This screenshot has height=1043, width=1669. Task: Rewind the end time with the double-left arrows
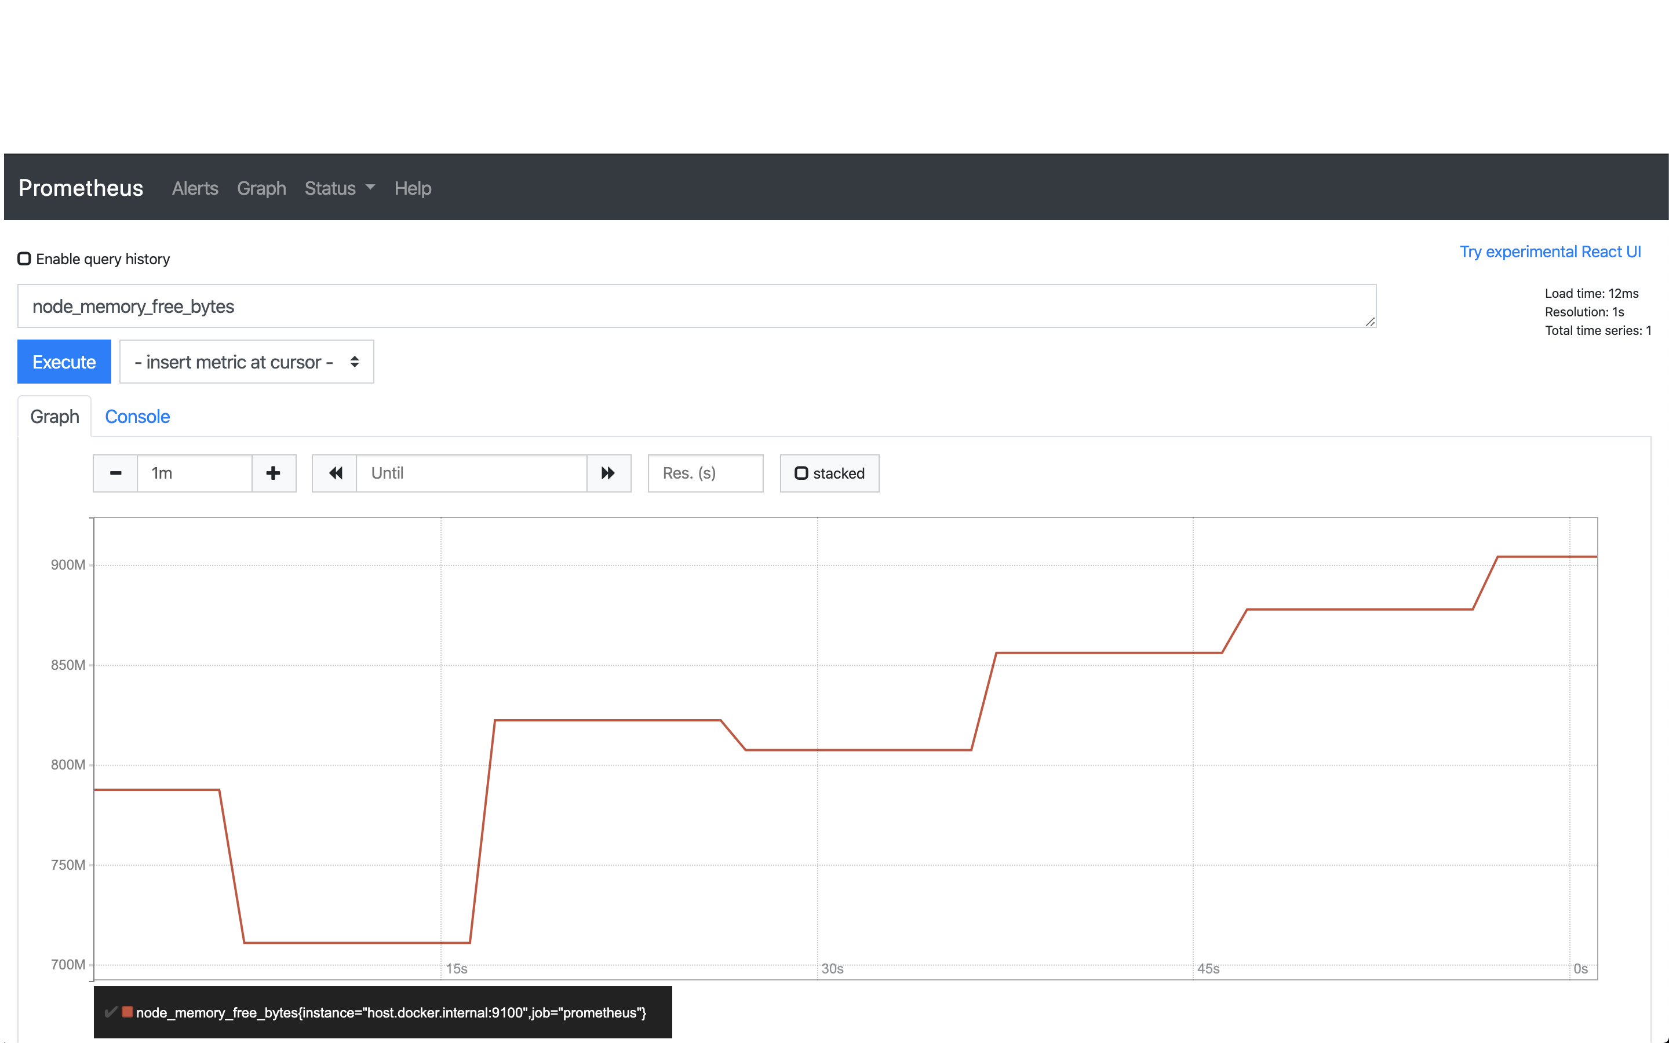tap(335, 473)
